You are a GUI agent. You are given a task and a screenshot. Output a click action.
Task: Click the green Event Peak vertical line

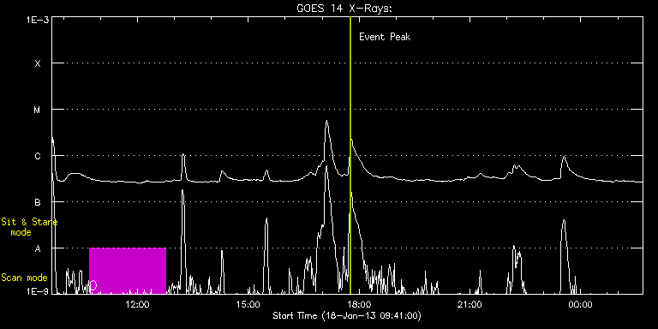[x=350, y=155]
